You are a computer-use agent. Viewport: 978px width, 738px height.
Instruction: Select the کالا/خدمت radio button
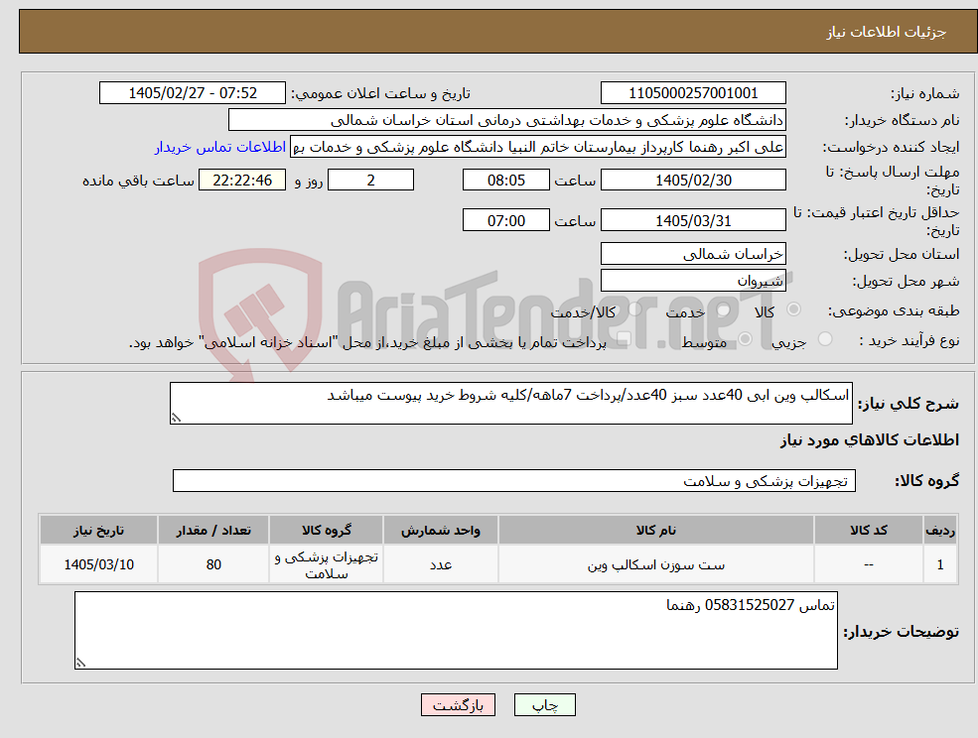(x=634, y=309)
